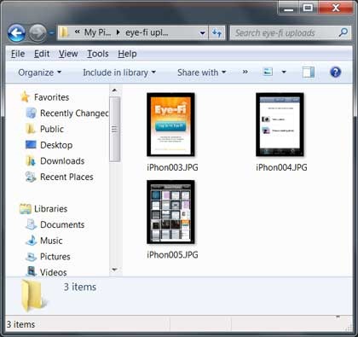The height and width of the screenshot is (337, 358).
Task: Click the Videos library icon
Action: click(31, 271)
